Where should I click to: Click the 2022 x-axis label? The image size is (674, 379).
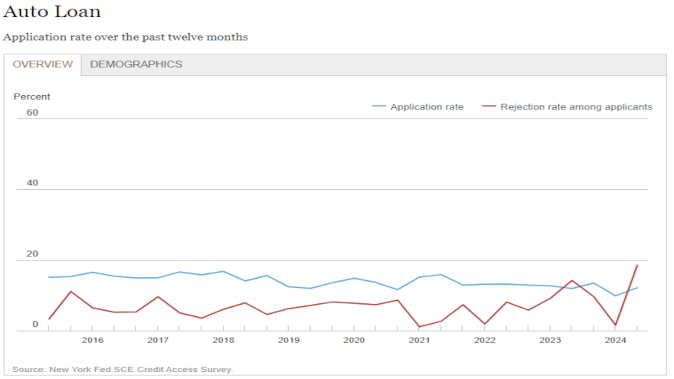click(x=484, y=340)
